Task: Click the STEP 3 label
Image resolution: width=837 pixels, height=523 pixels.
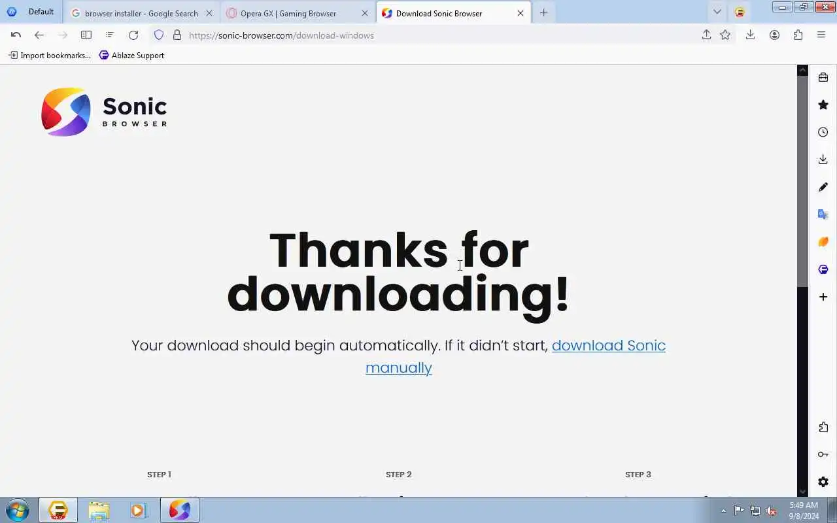Action: pos(638,475)
